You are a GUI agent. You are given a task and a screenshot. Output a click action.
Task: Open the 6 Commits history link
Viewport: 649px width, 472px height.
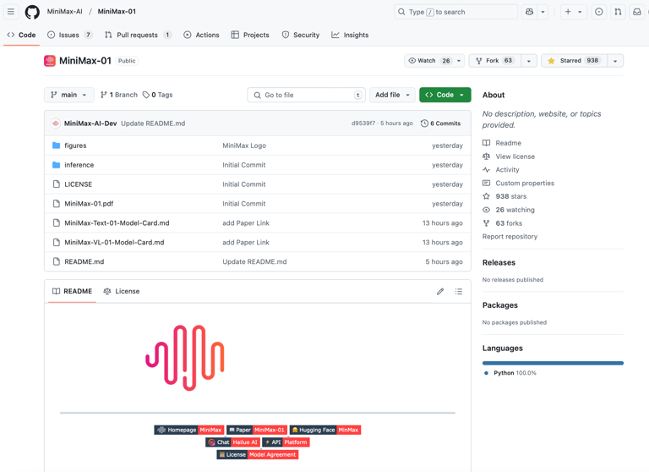point(440,123)
